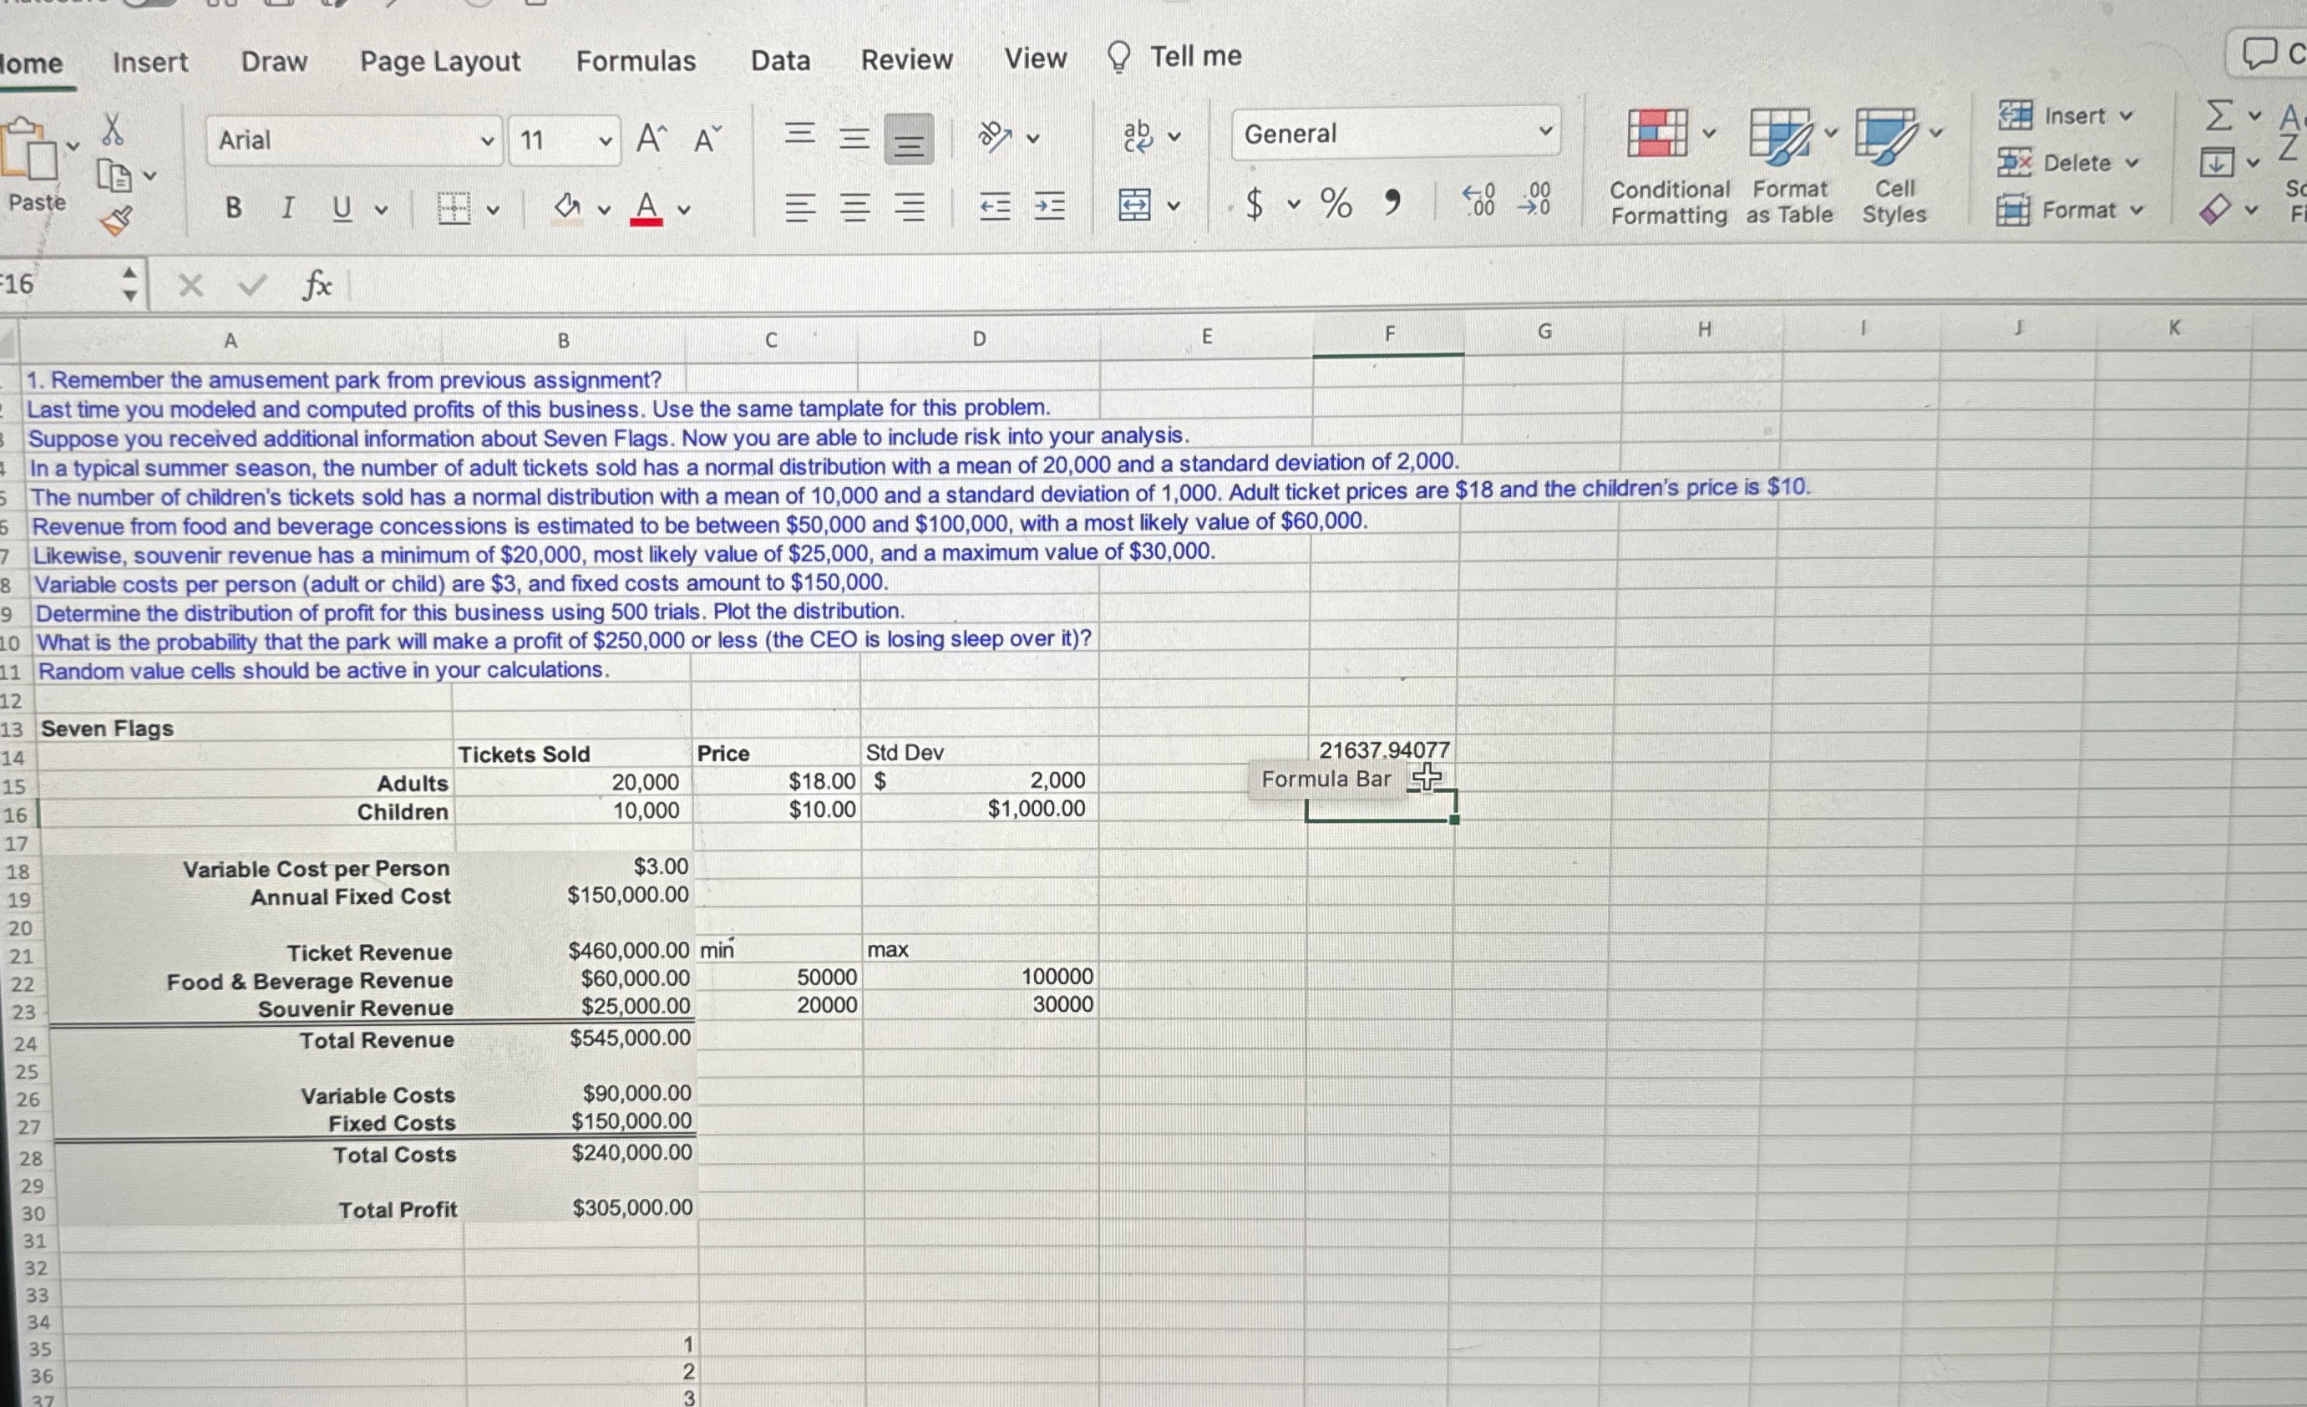Viewport: 2307px width, 1407px height.
Task: Click the Format Painter brush icon
Action: click(116, 221)
